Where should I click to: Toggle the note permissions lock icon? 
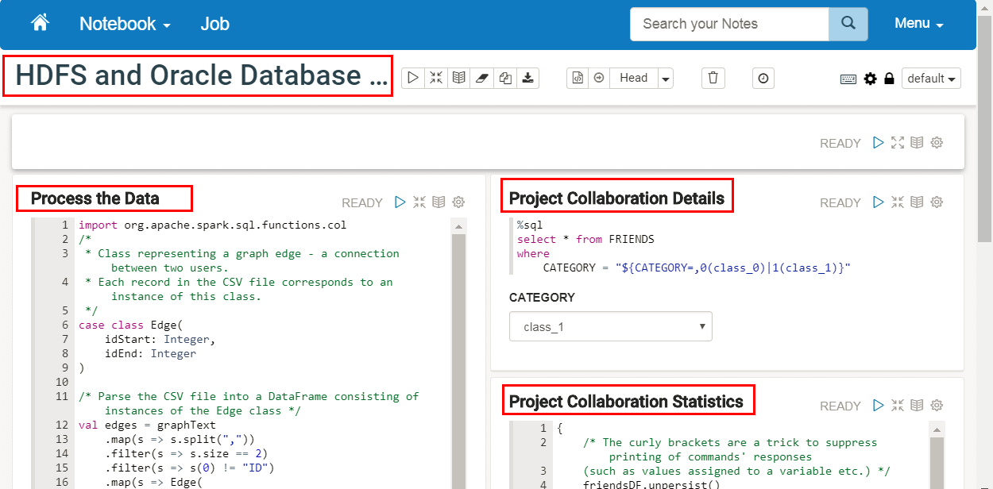[890, 79]
